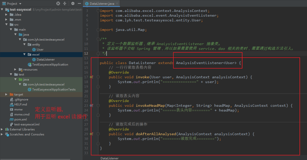Collapse the entity package arrow
Screen dimensions: 307x160
(24, 44)
